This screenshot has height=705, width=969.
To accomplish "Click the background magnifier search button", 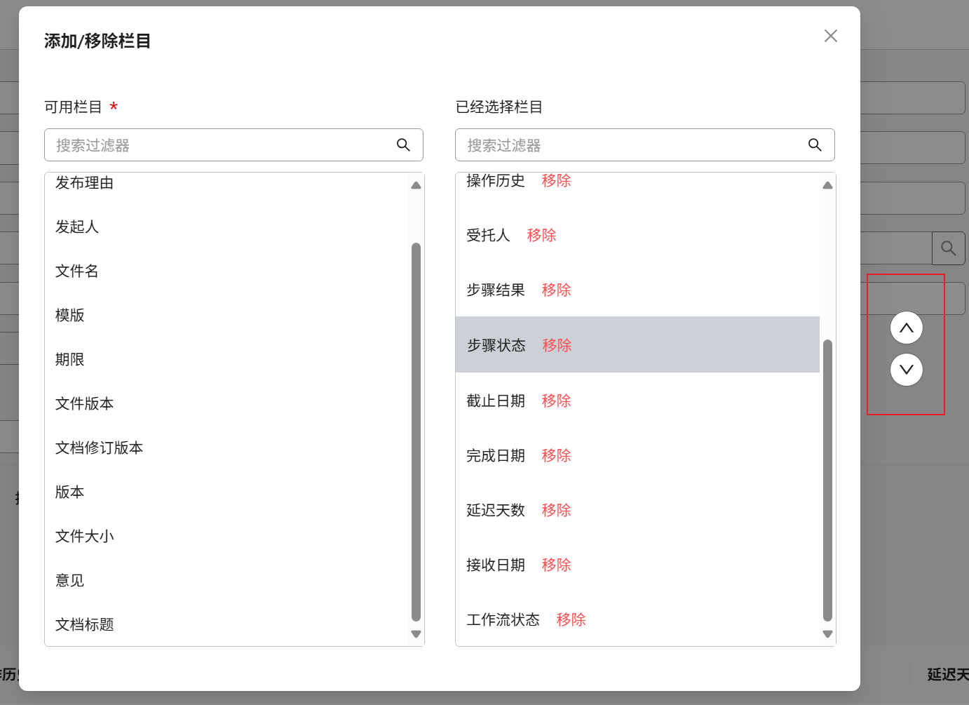I will pyautogui.click(x=948, y=248).
